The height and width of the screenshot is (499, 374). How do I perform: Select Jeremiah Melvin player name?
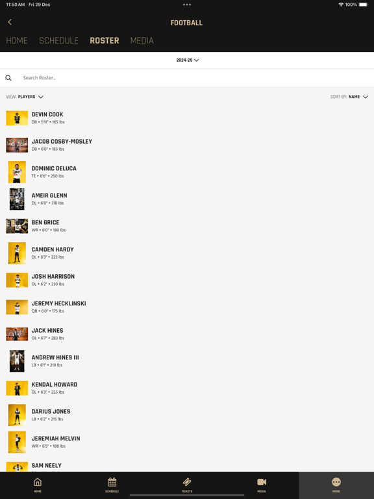(x=56, y=439)
